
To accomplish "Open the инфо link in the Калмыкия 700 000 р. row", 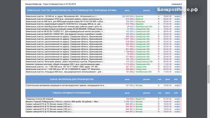I will (x=177, y=21).
